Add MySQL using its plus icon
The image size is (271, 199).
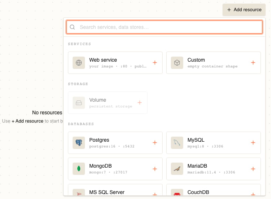[253, 143]
